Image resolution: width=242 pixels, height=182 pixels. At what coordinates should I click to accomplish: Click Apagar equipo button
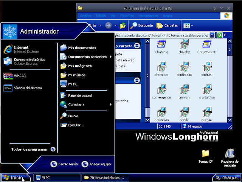click(96, 164)
